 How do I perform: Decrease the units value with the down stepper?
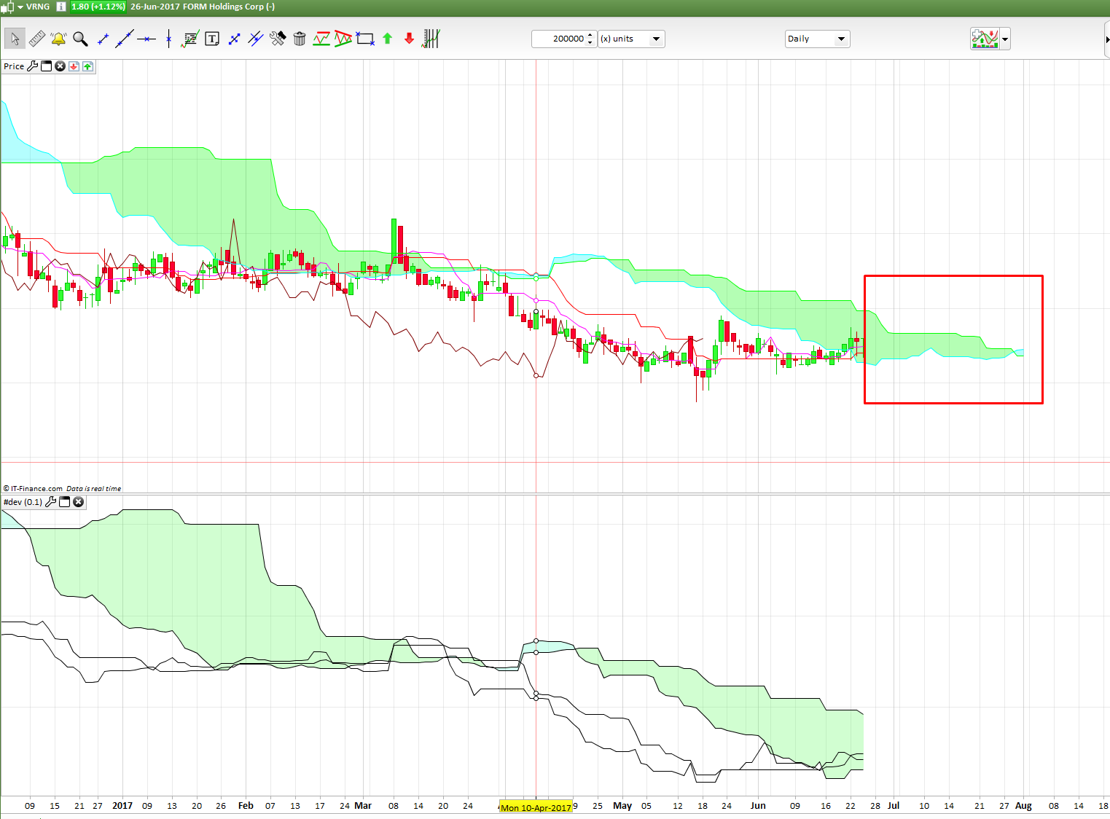590,42
